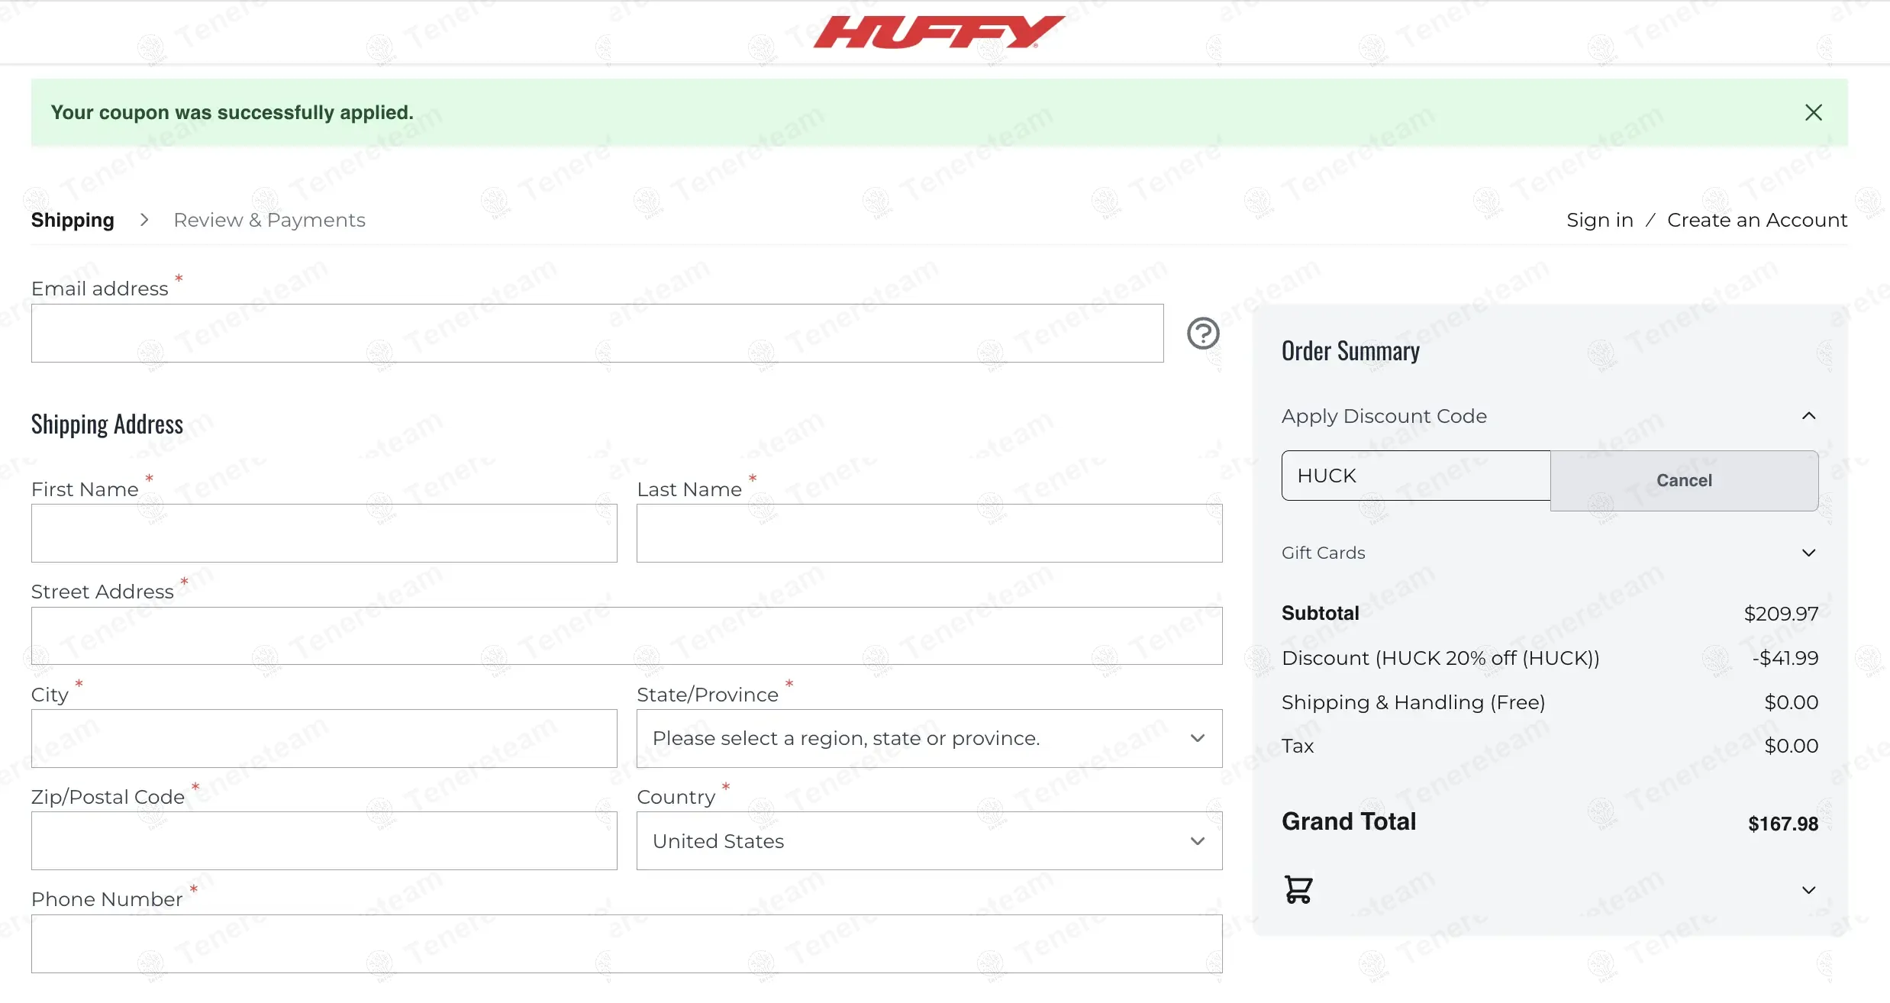Focus the Email address field
Image resolution: width=1890 pixels, height=1003 pixels.
597,334
